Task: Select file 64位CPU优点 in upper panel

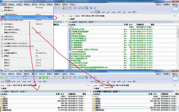Action: click(x=75, y=34)
